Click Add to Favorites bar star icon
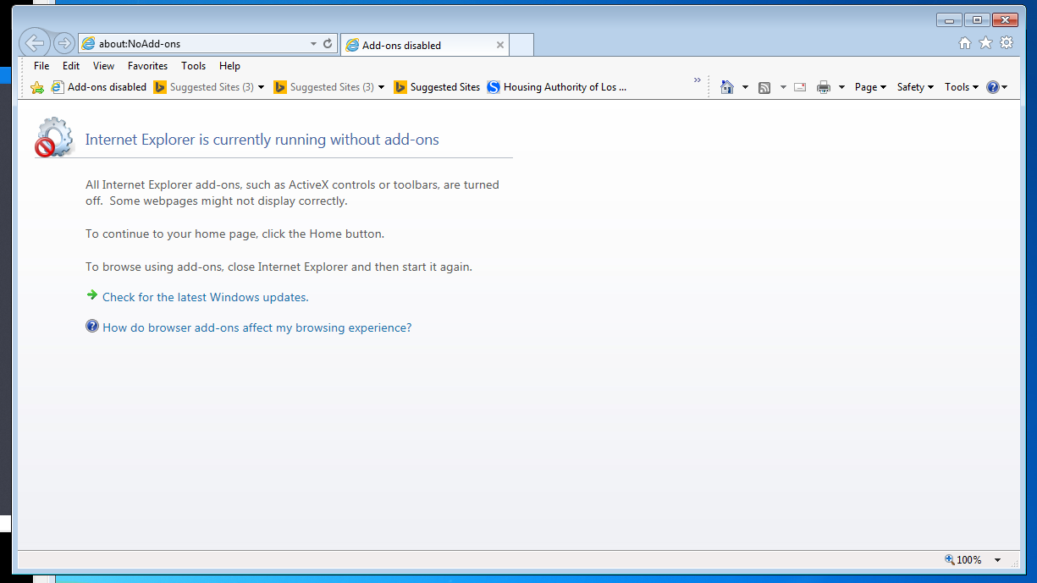 pyautogui.click(x=37, y=87)
